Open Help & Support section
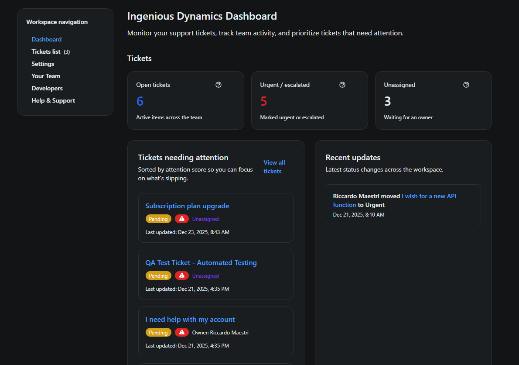Viewport: 519px width, 365px height. [x=53, y=100]
